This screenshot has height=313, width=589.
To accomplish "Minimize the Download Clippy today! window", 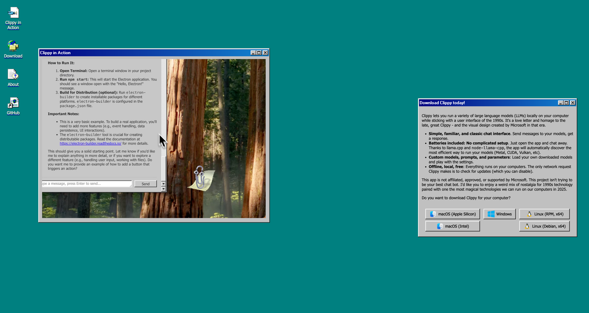I will pos(560,103).
